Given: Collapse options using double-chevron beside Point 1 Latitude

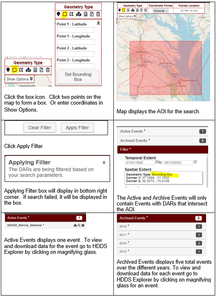Looking at the screenshot, I should pyautogui.click(x=98, y=23).
